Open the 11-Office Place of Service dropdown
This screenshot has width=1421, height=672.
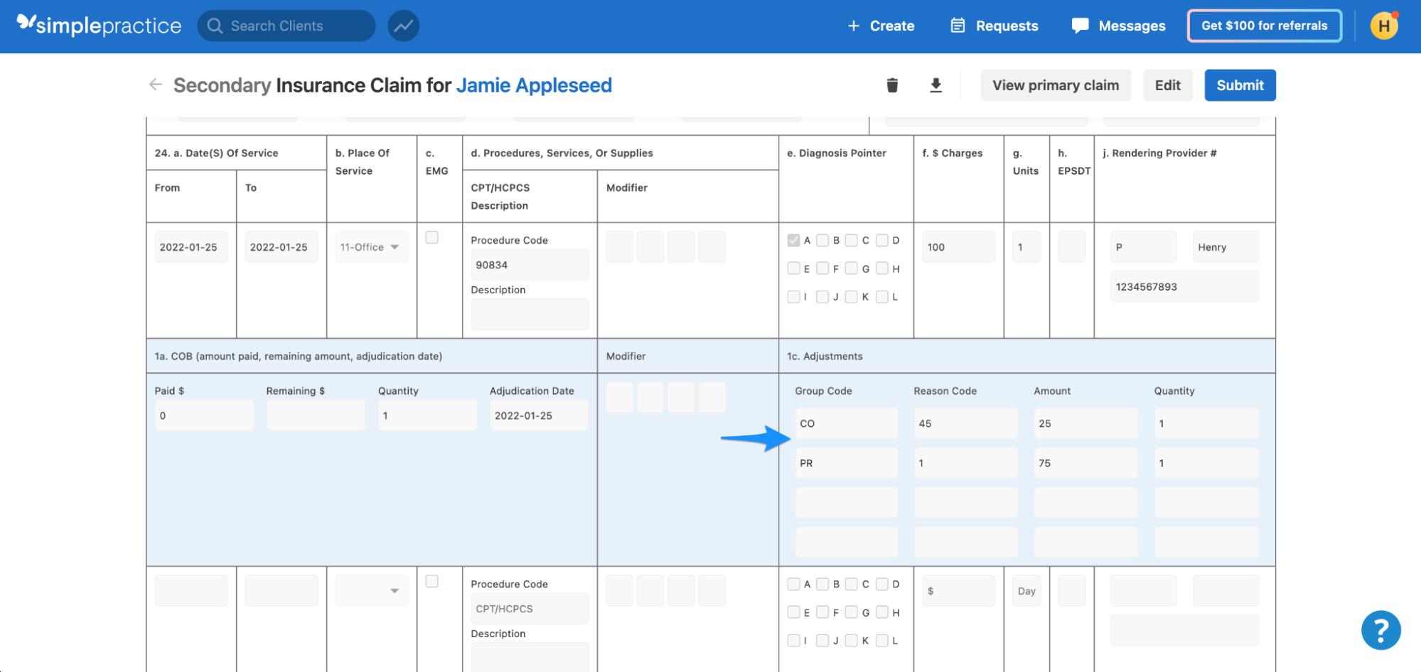tap(370, 246)
